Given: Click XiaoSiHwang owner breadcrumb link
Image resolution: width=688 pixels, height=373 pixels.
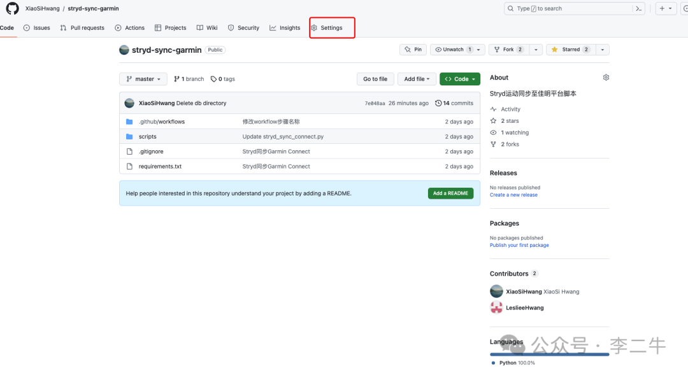Looking at the screenshot, I should coord(42,8).
